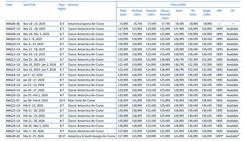
Task: Select the Antarctica Express Air-Cruise itinerary
Action: (86, 24)
